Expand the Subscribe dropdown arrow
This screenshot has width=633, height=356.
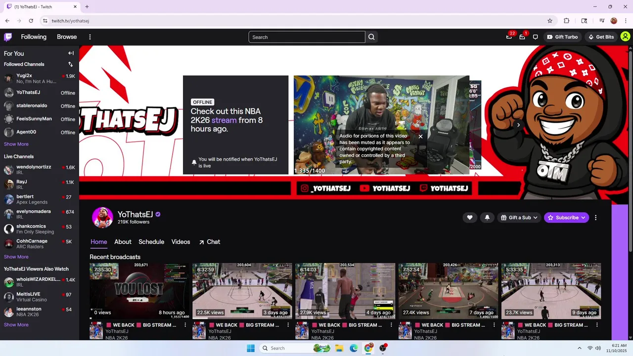coord(584,218)
